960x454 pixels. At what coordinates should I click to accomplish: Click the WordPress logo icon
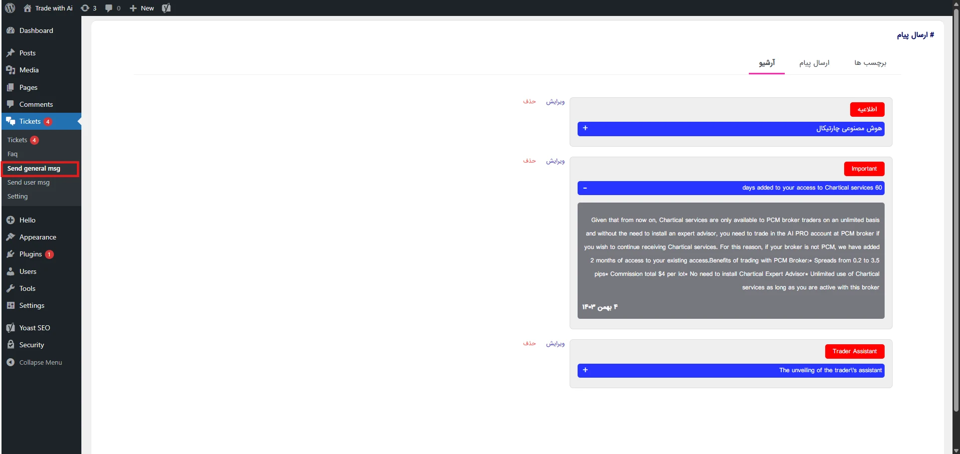[9, 8]
